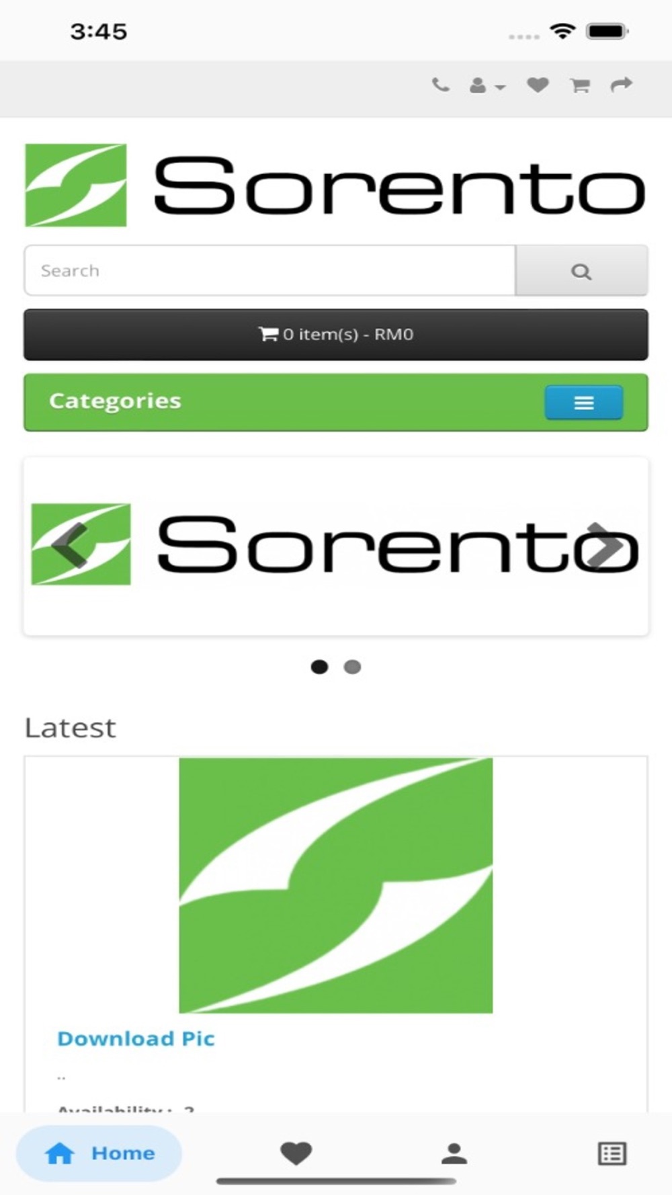The image size is (672, 1195).
Task: Tap the phone contact icon
Action: pyautogui.click(x=440, y=85)
